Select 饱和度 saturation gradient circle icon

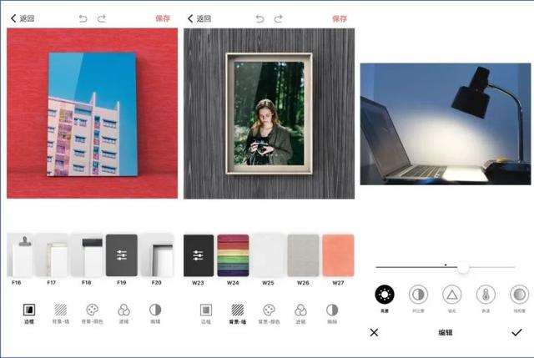(519, 295)
